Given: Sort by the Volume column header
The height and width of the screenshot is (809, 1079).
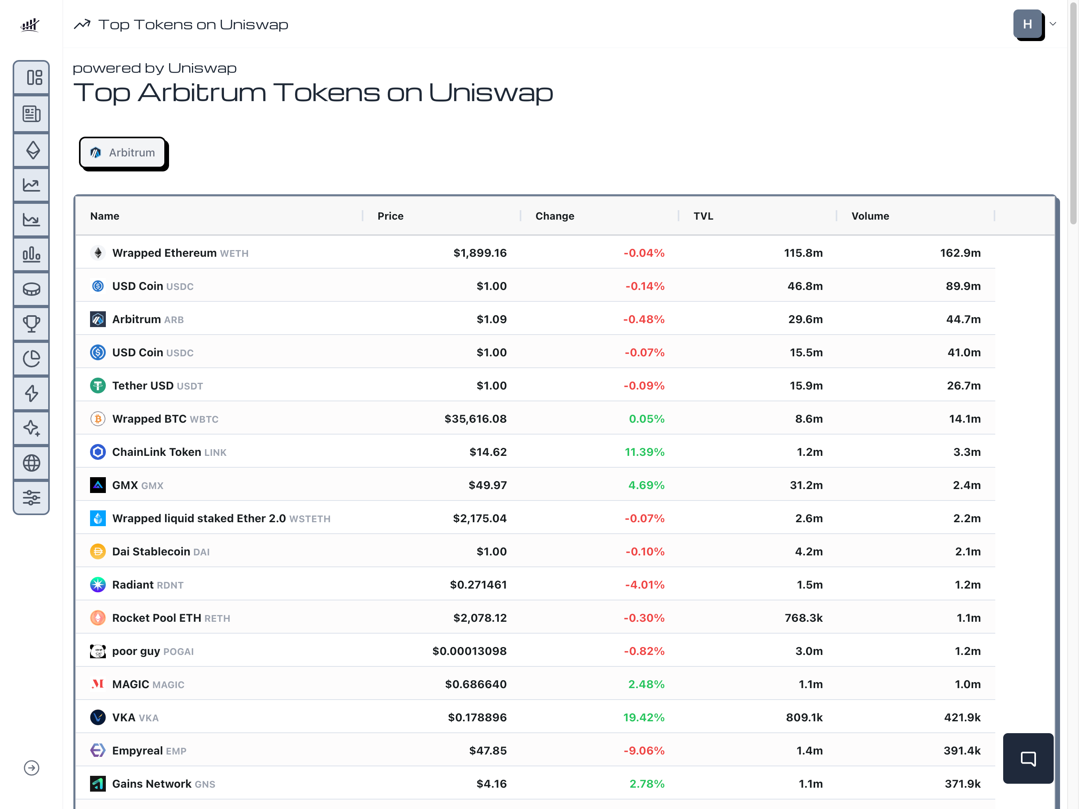Looking at the screenshot, I should (x=870, y=216).
